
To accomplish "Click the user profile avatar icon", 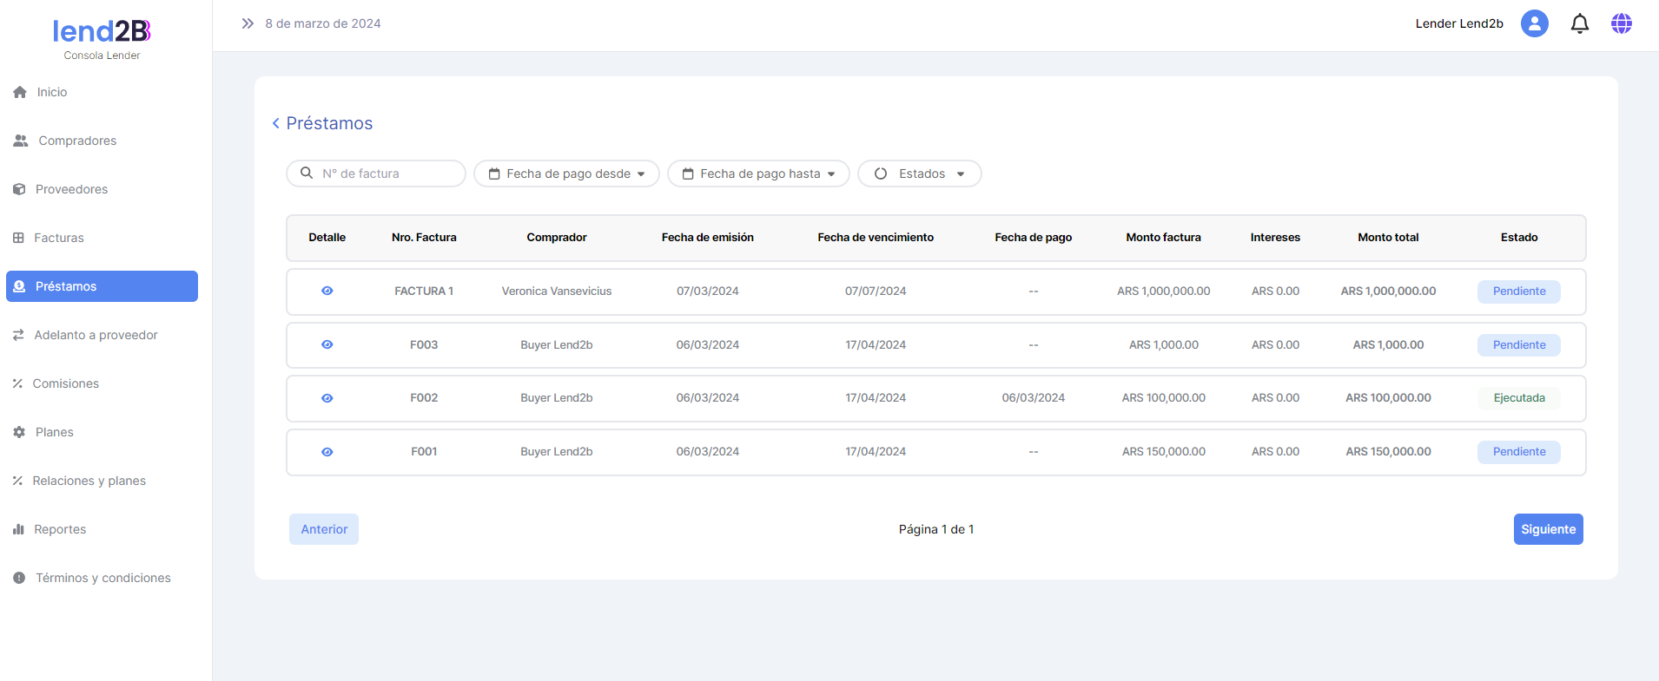I will click(1534, 23).
